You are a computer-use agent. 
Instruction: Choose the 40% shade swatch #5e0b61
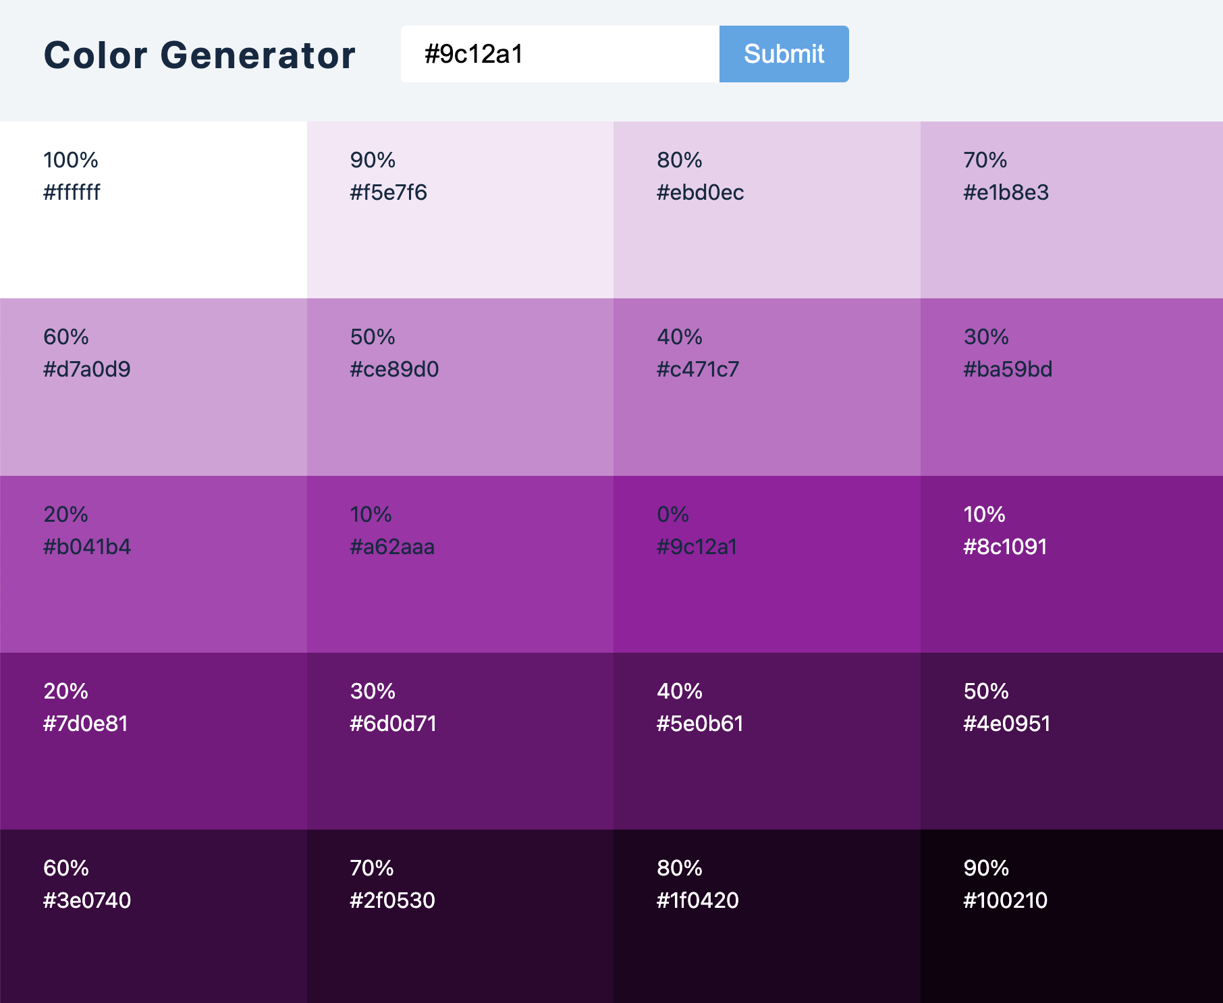tap(767, 741)
